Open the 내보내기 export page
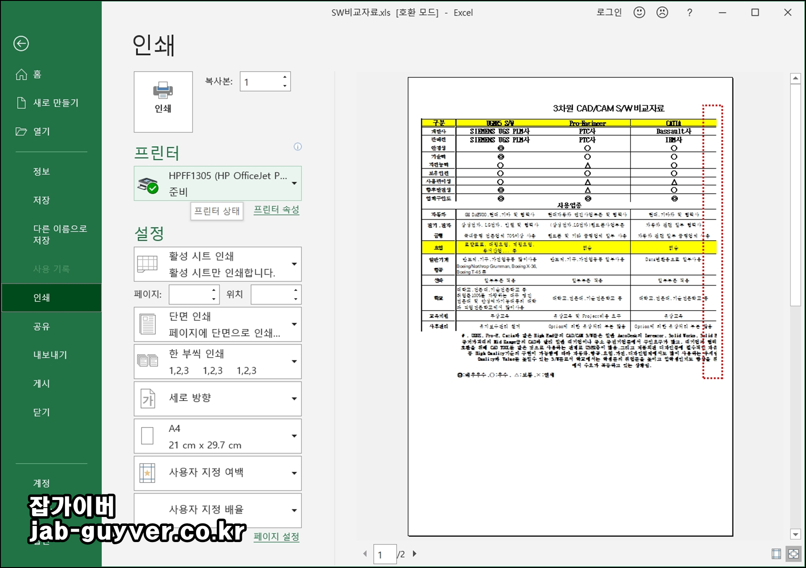 click(x=51, y=355)
